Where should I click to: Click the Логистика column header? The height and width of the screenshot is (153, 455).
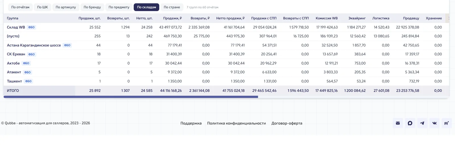point(381,18)
